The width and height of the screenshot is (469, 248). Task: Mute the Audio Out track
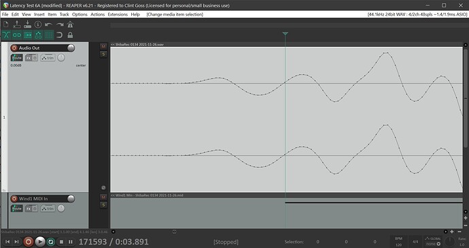click(103, 46)
